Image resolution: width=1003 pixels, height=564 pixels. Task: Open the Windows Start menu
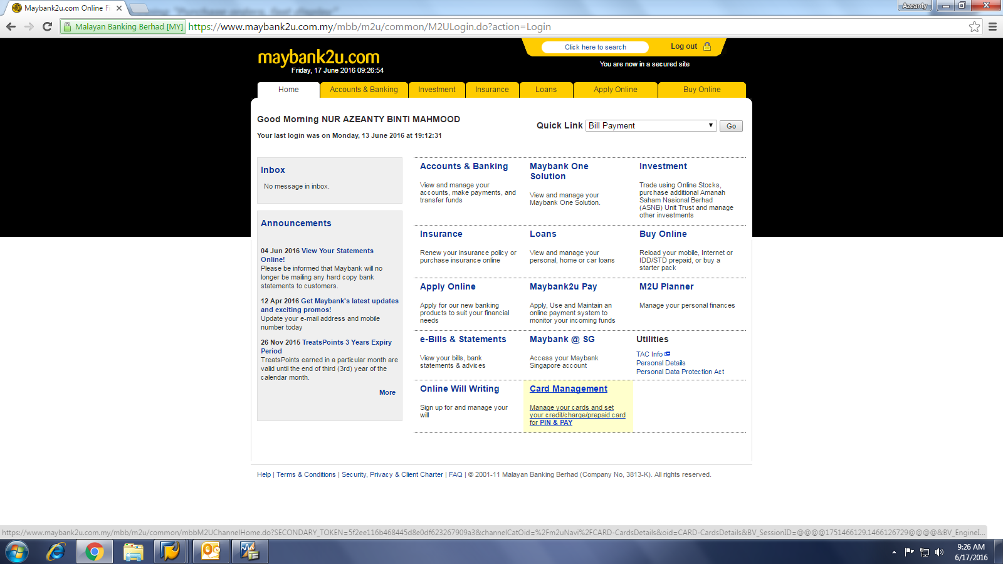[17, 552]
